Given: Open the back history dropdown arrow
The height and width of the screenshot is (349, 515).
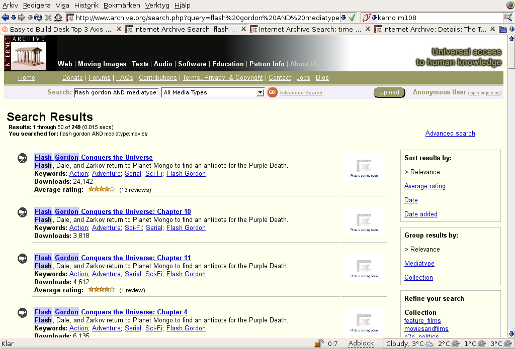Looking at the screenshot, I should click(14, 18).
